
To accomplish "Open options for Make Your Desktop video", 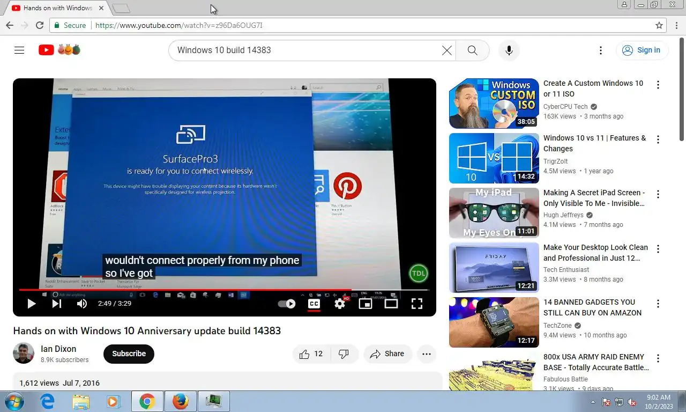I will 658,249.
